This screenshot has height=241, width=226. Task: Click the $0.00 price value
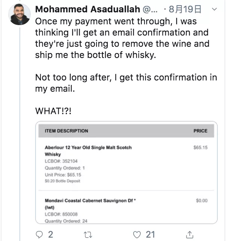tap(201, 201)
